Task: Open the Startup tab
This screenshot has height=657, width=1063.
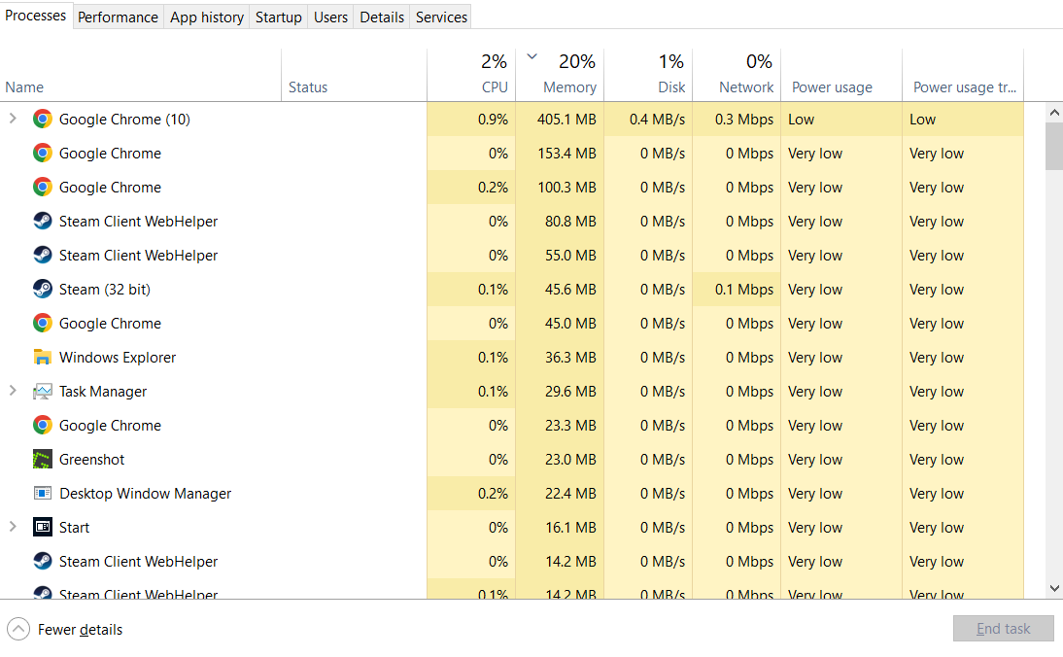Action: (x=279, y=17)
